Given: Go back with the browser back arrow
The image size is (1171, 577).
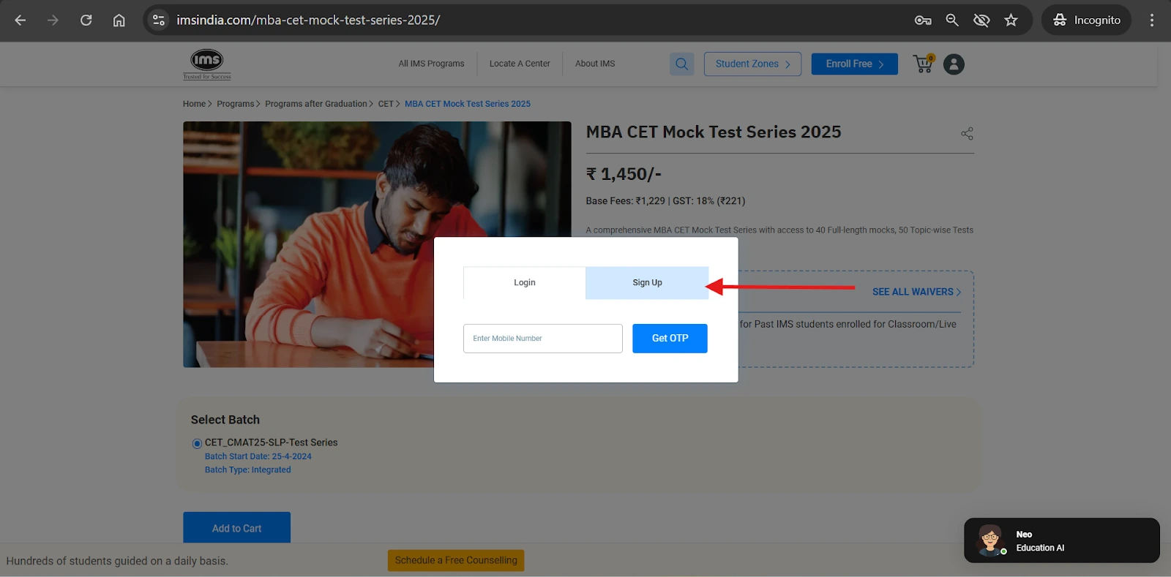Looking at the screenshot, I should [20, 20].
